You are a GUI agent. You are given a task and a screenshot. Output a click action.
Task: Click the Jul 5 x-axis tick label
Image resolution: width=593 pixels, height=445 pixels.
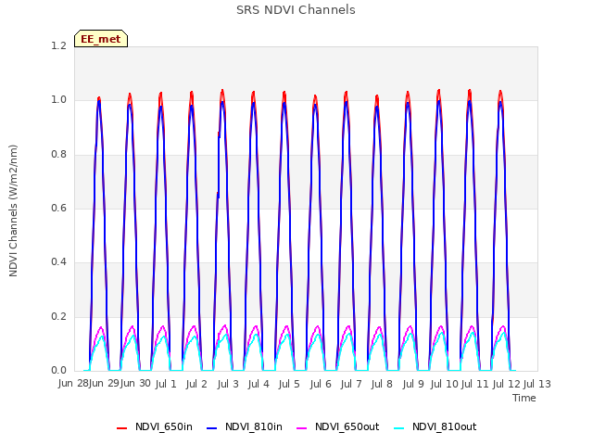(289, 384)
